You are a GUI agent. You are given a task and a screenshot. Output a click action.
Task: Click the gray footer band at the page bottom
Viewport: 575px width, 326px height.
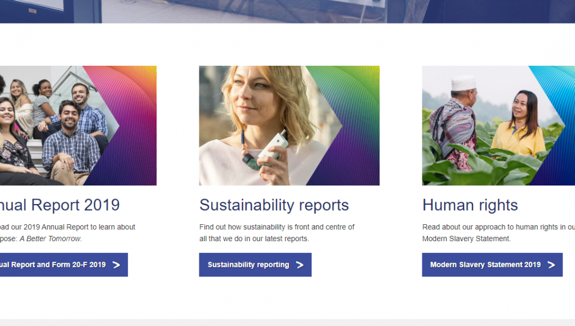(x=287, y=323)
